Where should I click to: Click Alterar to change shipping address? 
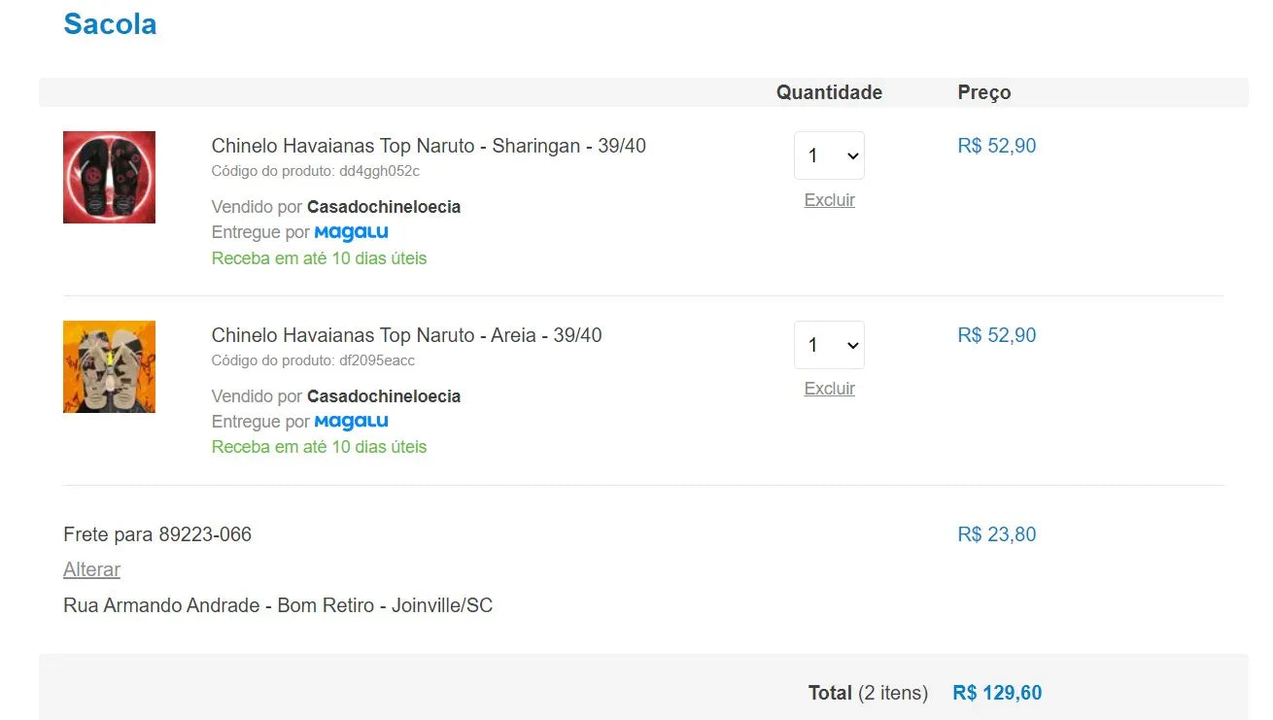(x=91, y=569)
